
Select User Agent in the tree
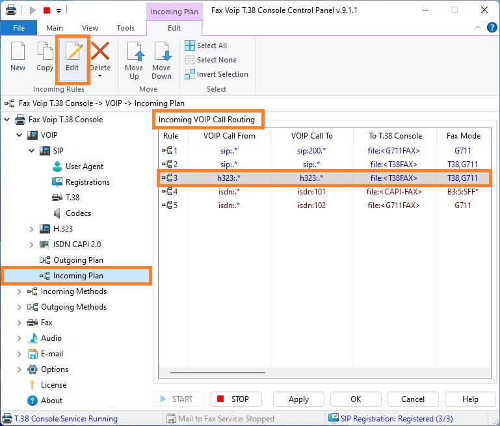(85, 166)
